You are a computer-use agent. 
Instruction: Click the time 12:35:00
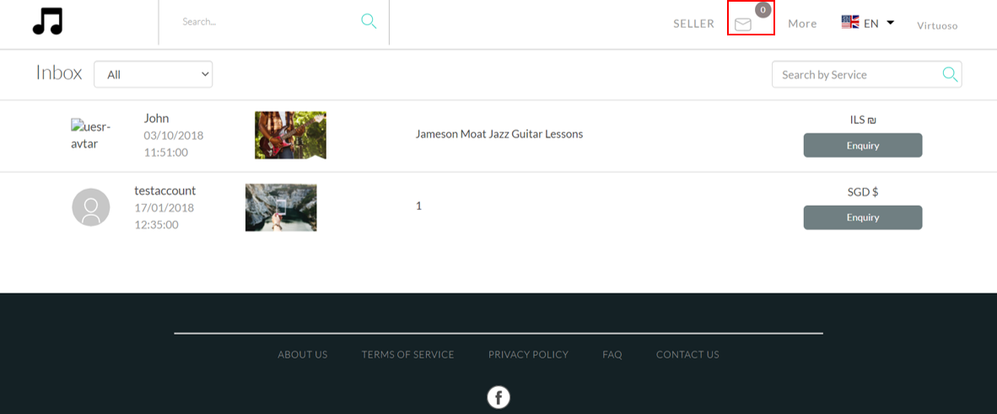(156, 225)
